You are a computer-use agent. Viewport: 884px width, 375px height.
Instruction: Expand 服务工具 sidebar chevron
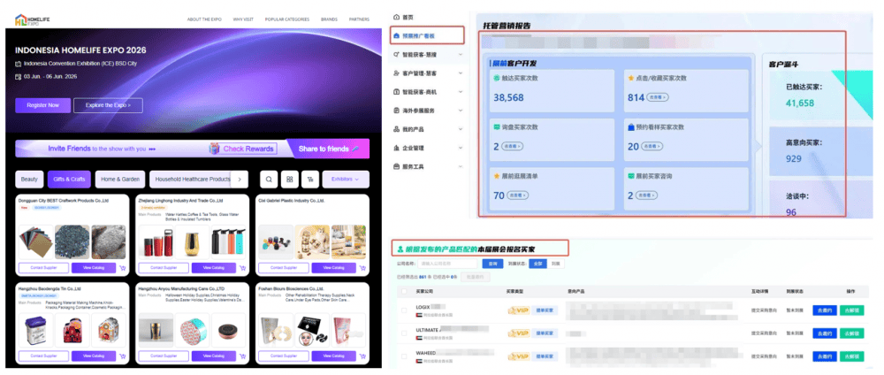point(461,166)
